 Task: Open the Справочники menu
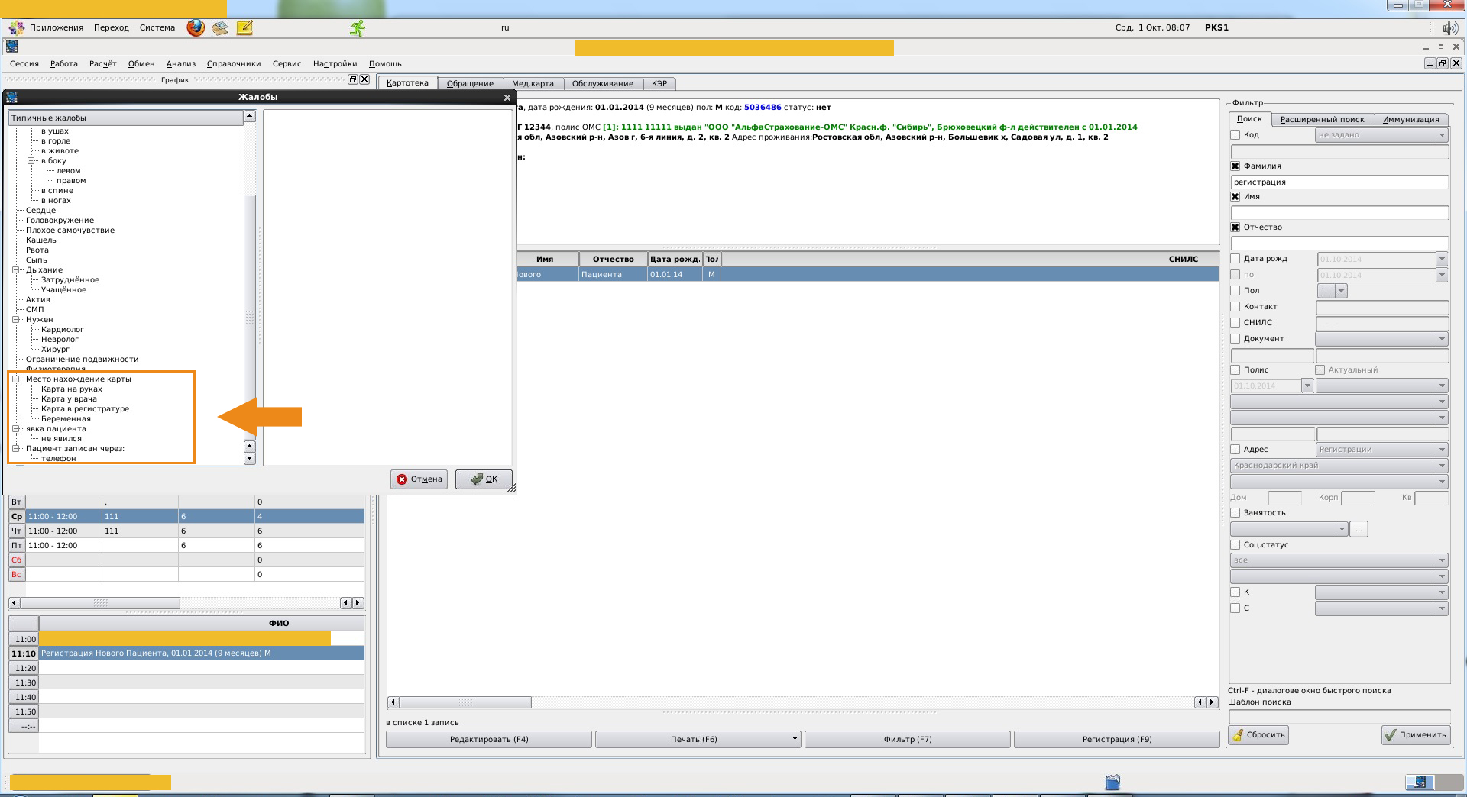click(x=234, y=64)
